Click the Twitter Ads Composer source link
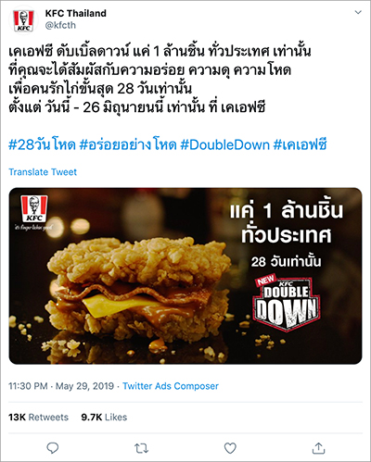371x462 pixels. pos(171,386)
